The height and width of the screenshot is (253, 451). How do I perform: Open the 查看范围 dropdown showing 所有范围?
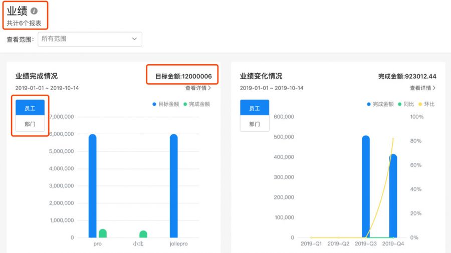click(90, 39)
